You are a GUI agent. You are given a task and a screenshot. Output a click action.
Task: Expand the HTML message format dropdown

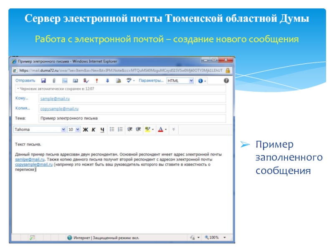point(191,81)
